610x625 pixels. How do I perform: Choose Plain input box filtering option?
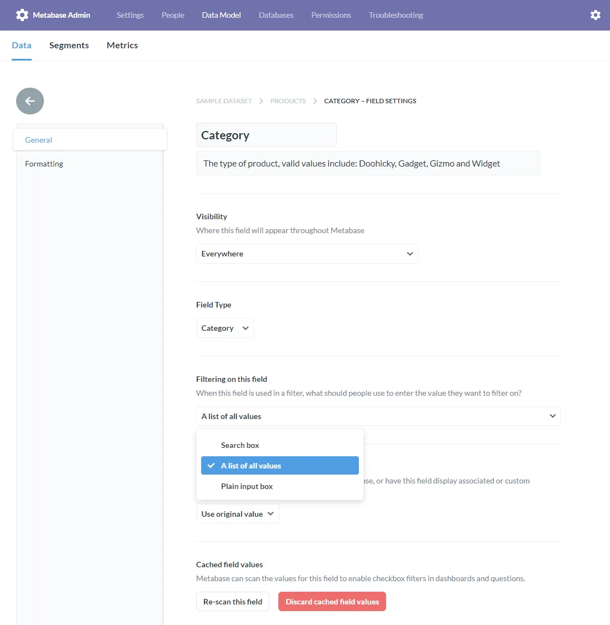(247, 486)
